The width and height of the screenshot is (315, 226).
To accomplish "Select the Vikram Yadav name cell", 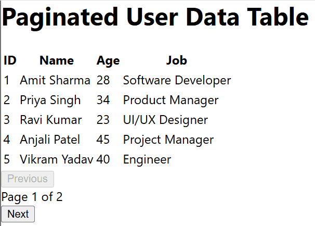I will (56, 159).
